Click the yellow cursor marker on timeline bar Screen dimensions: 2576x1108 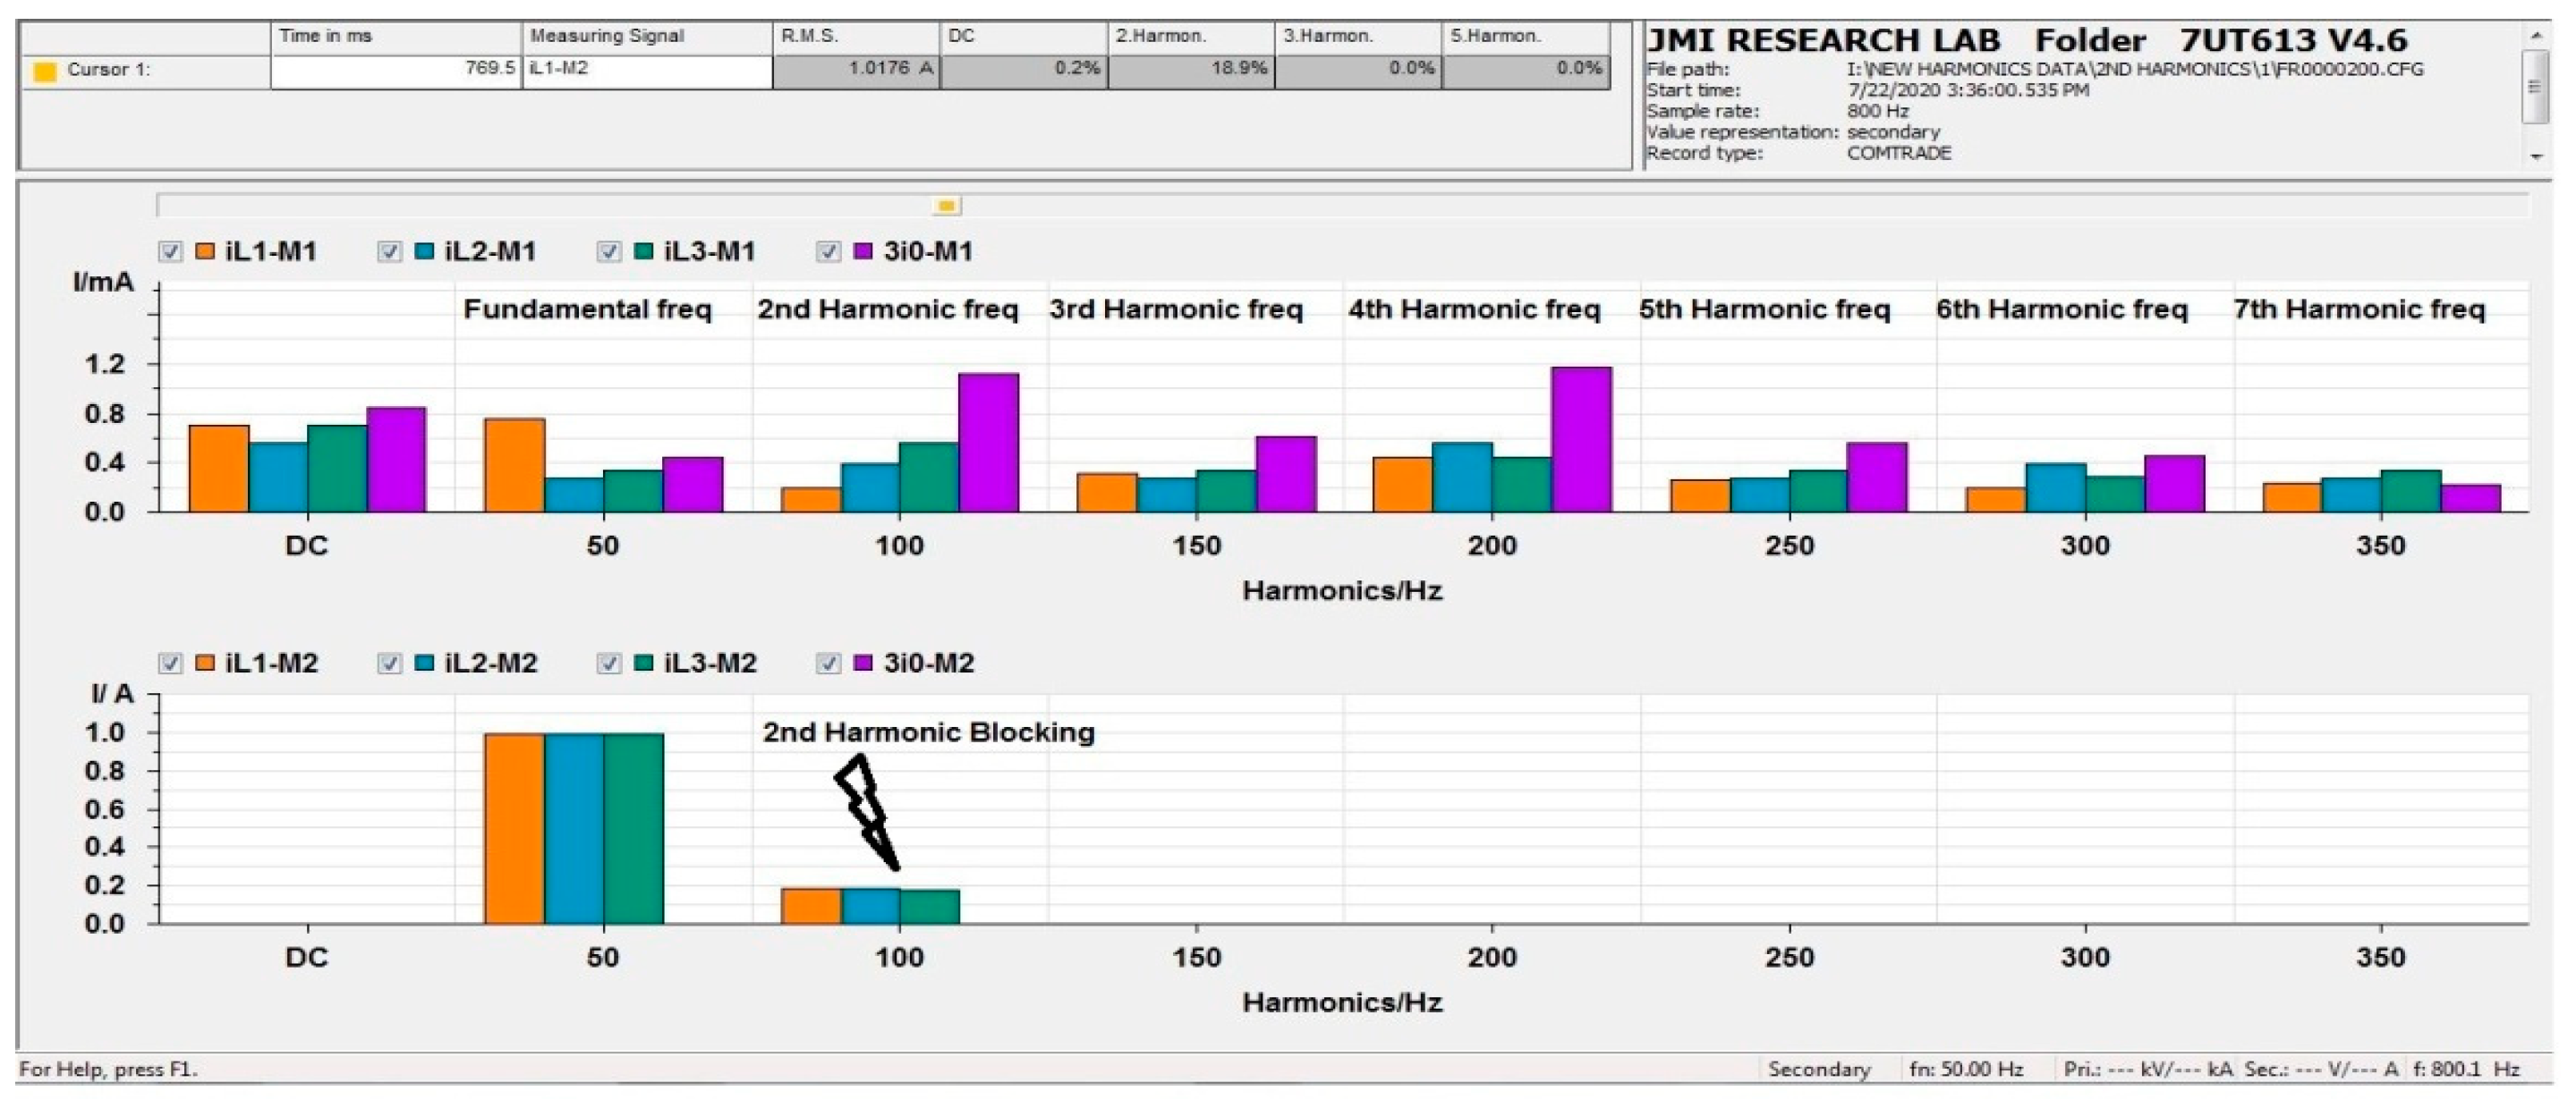coord(946,206)
